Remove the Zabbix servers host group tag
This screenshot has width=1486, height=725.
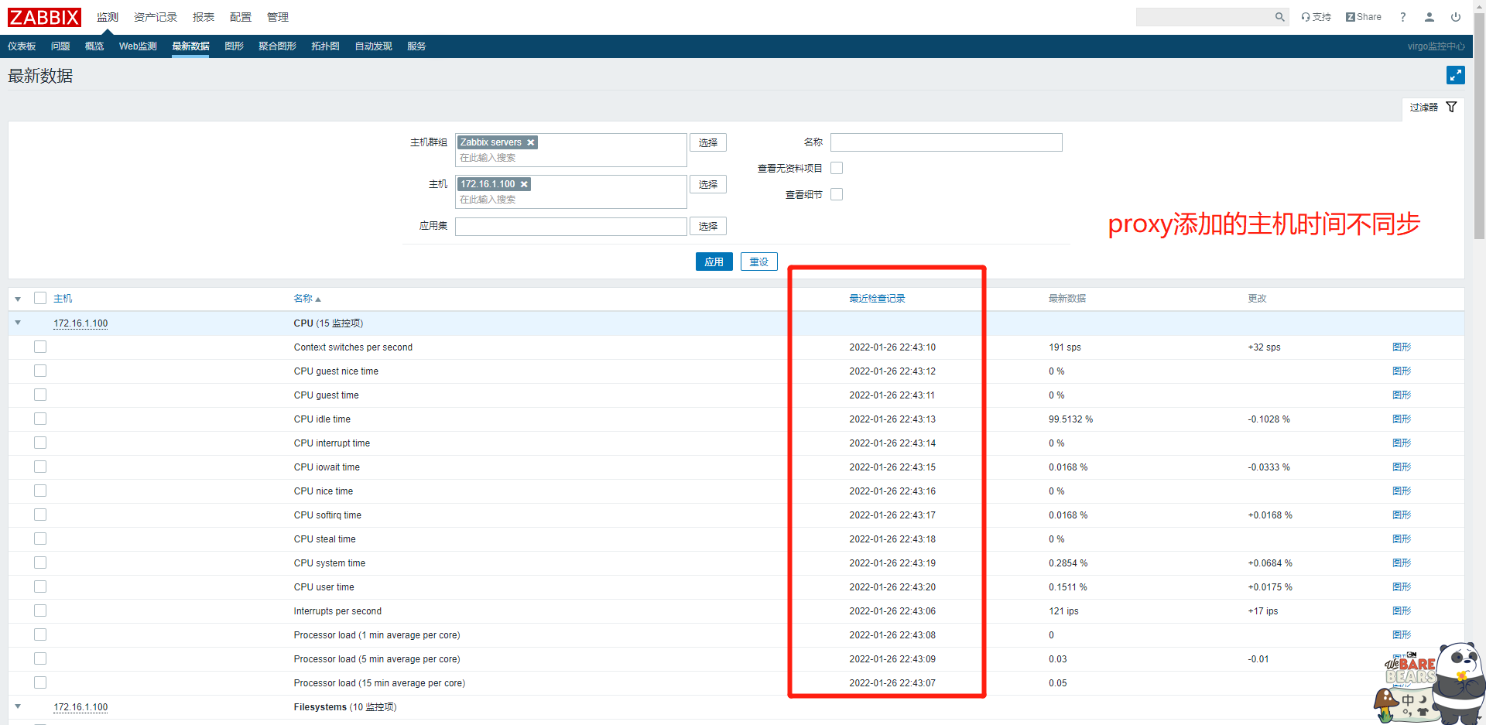coord(531,142)
